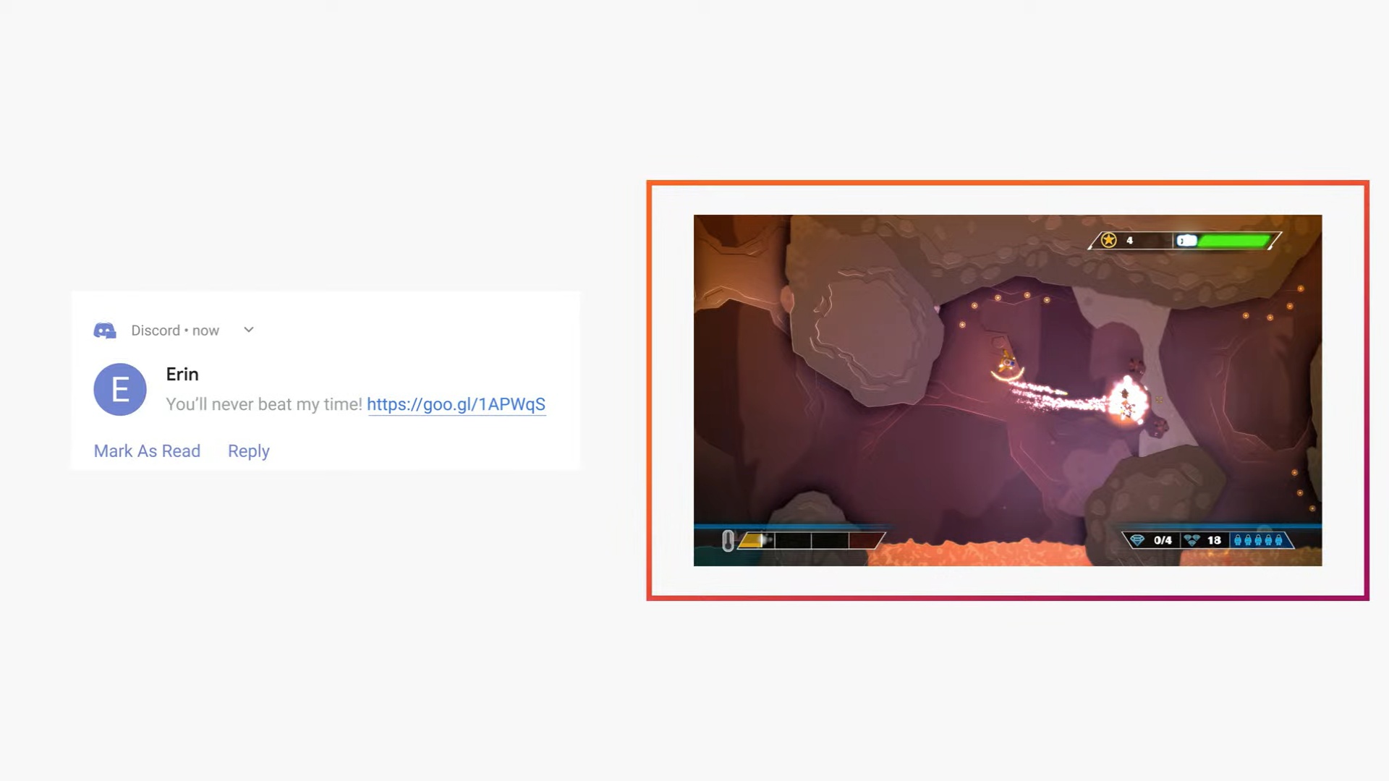Click the thermometer heat gauge icon
The height and width of the screenshot is (781, 1389).
tap(728, 540)
